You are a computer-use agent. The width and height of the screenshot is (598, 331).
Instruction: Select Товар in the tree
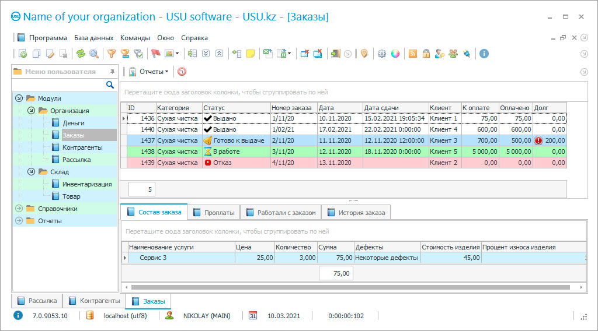[x=71, y=196]
